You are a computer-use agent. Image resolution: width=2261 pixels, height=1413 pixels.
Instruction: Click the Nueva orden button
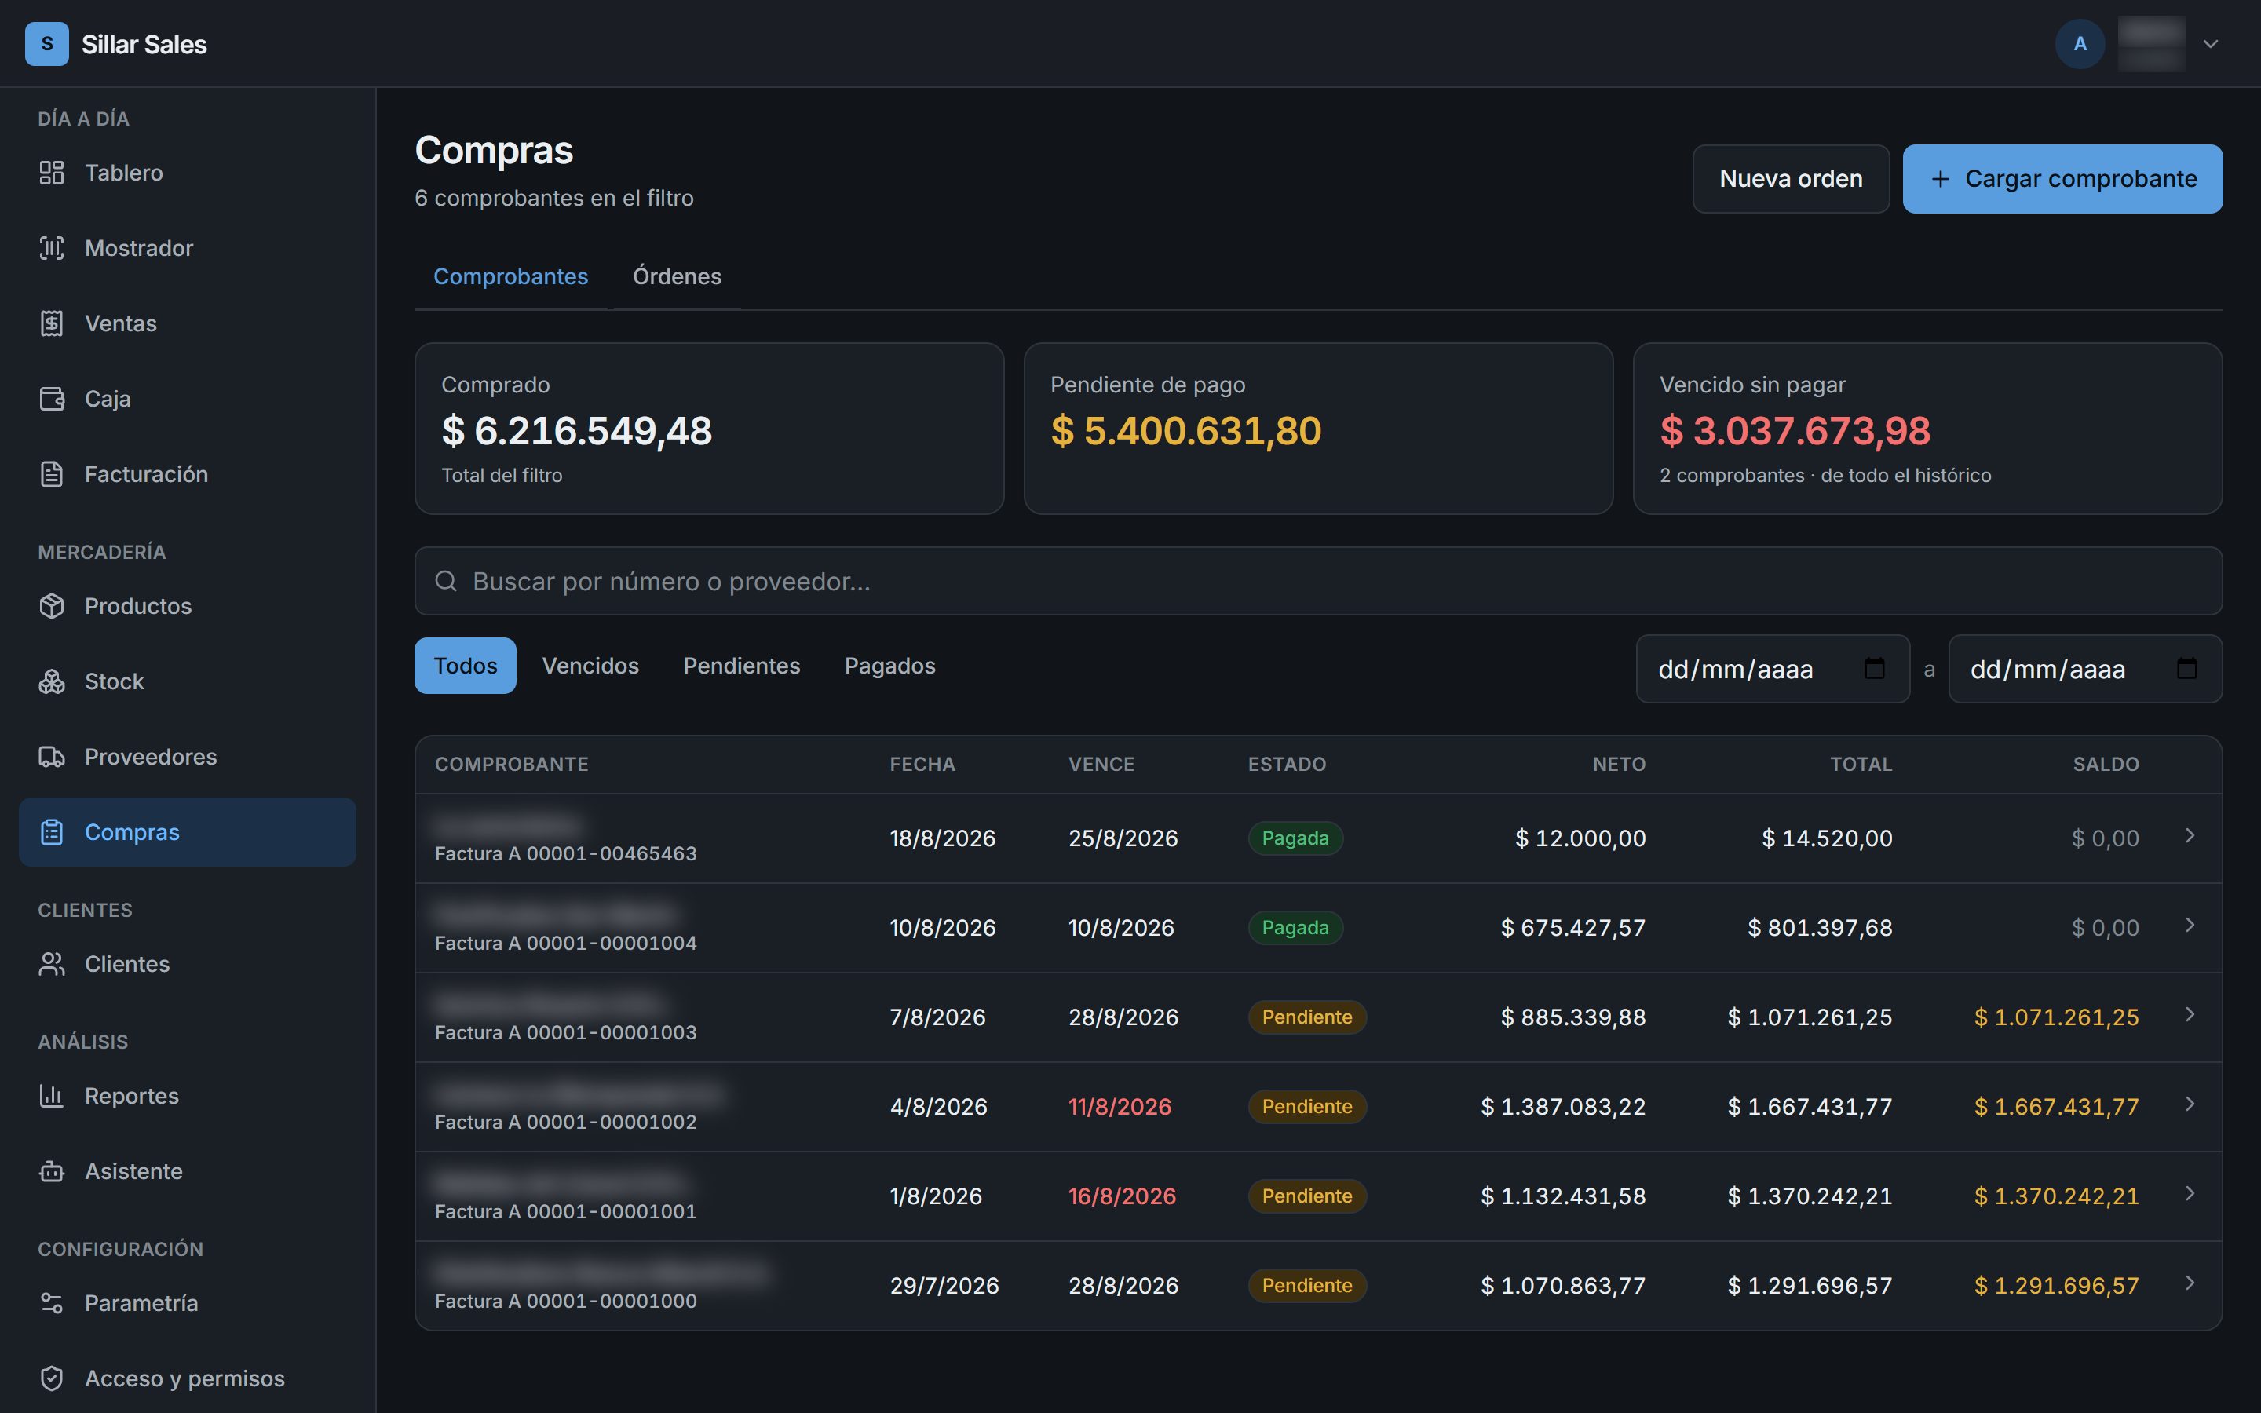pyautogui.click(x=1790, y=178)
